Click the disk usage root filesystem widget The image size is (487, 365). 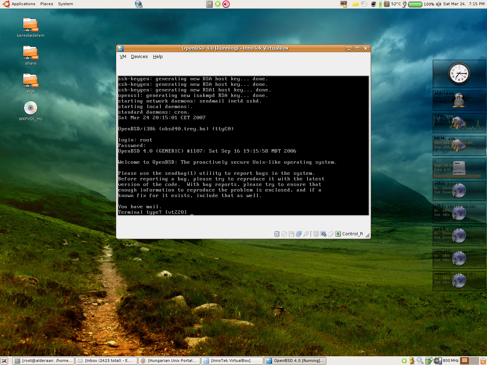coord(459,168)
